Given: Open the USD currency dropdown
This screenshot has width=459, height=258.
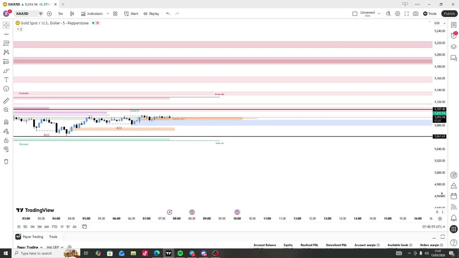Looking at the screenshot, I should pyautogui.click(x=440, y=23).
